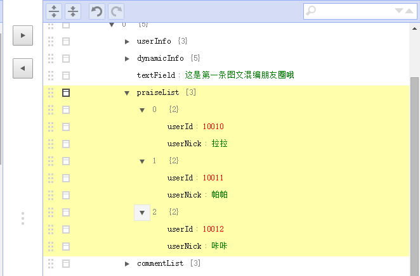Expand all fields in the tree
Image resolution: width=420 pixels, height=276 pixels.
tap(54, 11)
